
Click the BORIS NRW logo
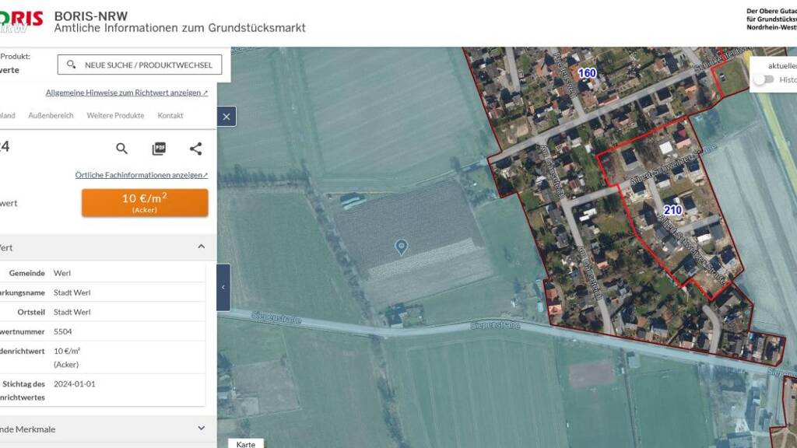tap(21, 21)
